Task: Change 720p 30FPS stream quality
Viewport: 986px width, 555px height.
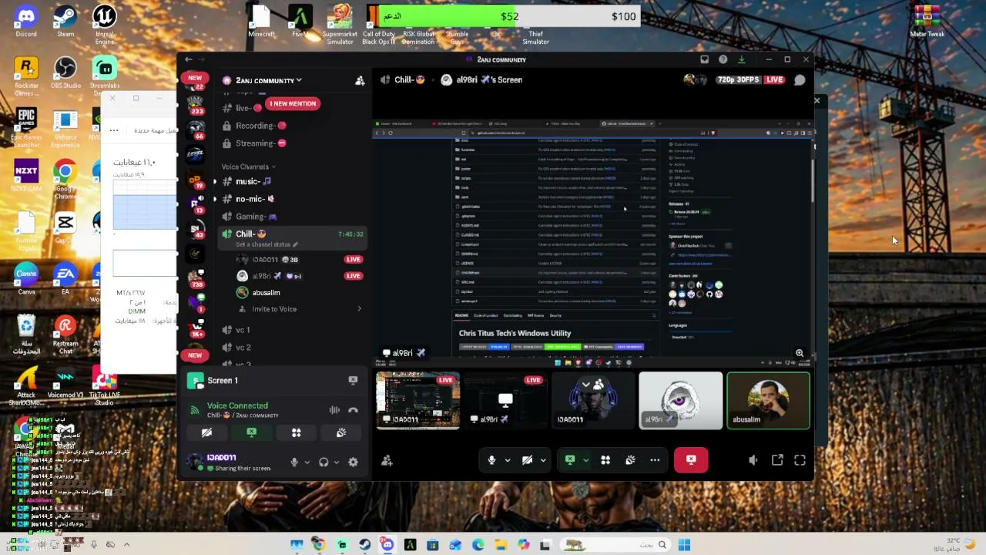Action: [x=738, y=80]
